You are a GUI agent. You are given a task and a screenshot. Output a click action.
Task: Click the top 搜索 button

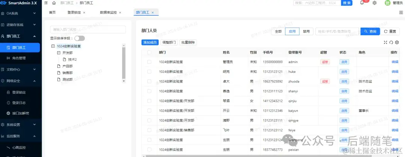pyautogui.click(x=347, y=3)
